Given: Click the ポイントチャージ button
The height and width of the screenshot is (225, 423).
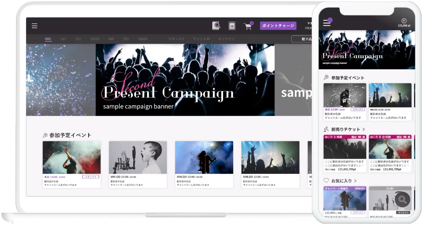Looking at the screenshot, I should tap(278, 26).
